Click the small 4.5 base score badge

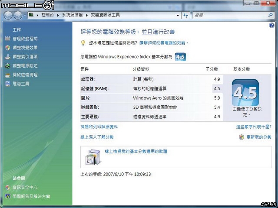tap(180, 57)
